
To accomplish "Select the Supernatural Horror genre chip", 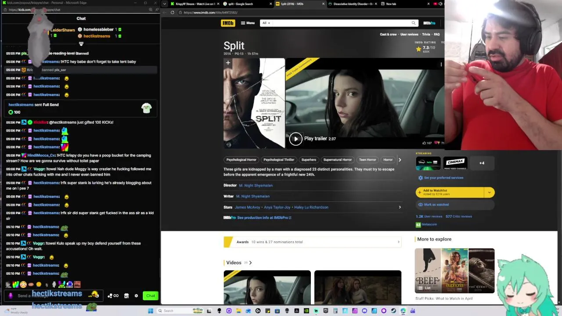I will coord(337,160).
